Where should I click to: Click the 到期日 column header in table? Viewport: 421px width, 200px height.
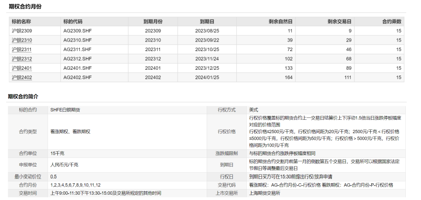pos(207,22)
